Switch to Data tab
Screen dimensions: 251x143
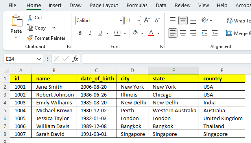pyautogui.click(x=161, y=6)
